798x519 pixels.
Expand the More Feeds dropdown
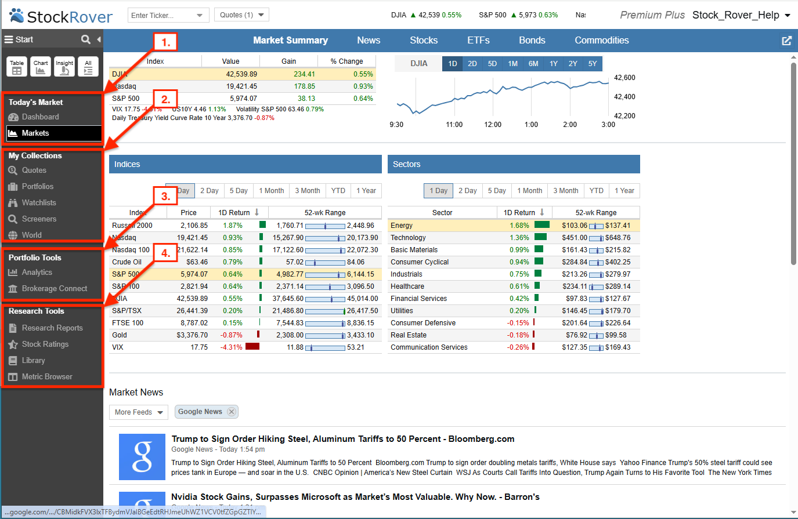click(x=139, y=412)
